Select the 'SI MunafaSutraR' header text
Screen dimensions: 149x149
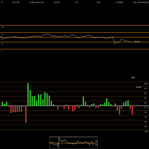coord(37,2)
